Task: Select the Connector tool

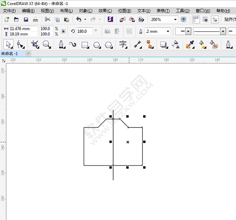Action: pos(150,44)
